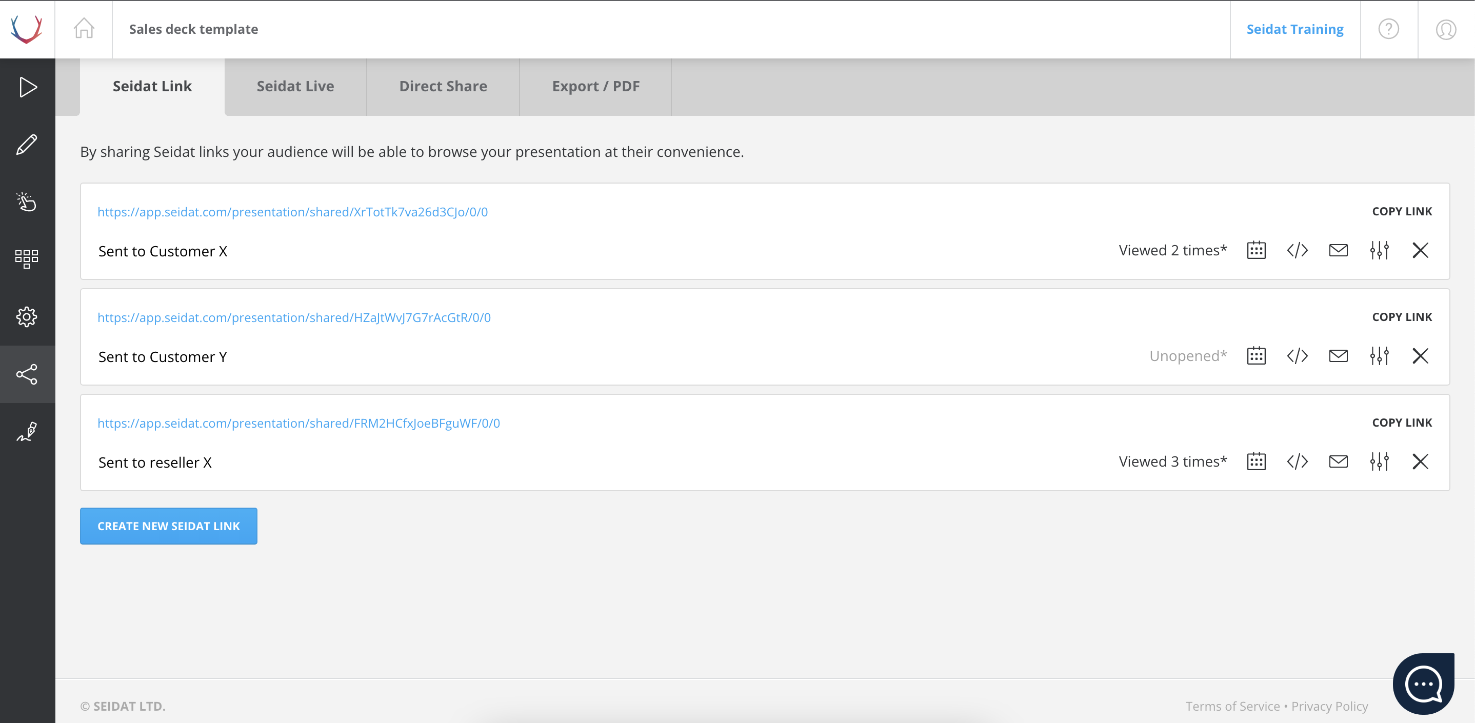Select the share icon in sidebar

[27, 374]
